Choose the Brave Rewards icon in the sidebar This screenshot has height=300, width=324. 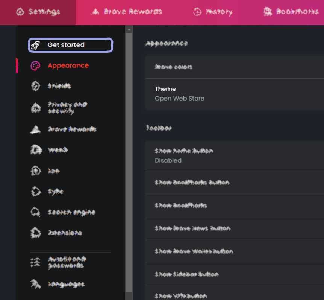(x=36, y=129)
